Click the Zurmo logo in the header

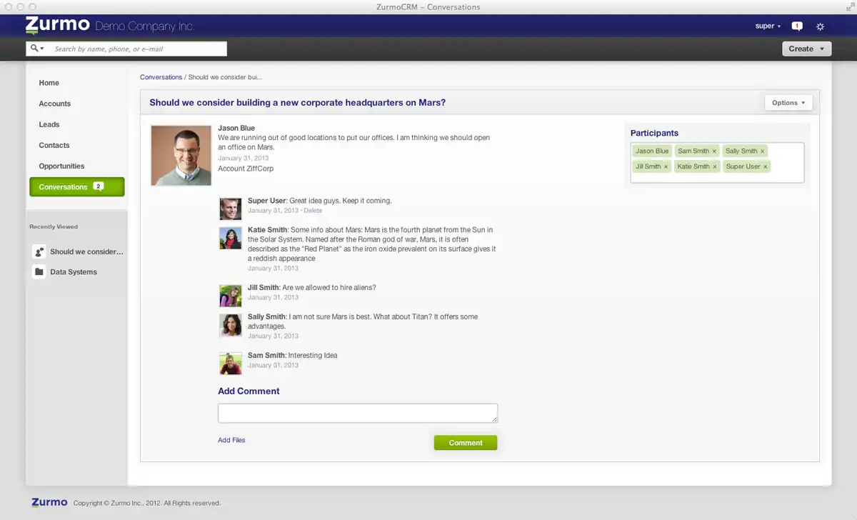point(56,26)
